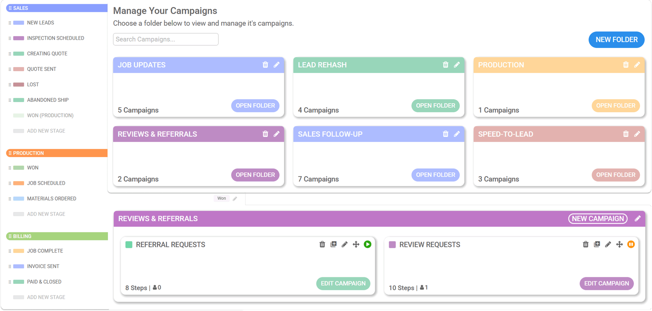652x311 pixels.
Task: Click move icon on Referral Requests campaign
Action: [356, 245]
